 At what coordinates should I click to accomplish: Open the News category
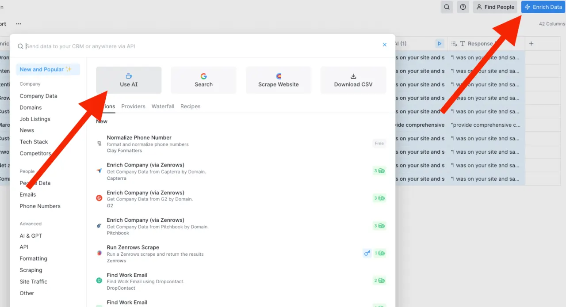click(x=27, y=130)
